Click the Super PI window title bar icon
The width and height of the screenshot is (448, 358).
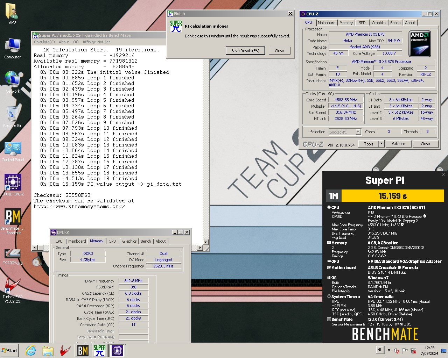[x=35, y=35]
